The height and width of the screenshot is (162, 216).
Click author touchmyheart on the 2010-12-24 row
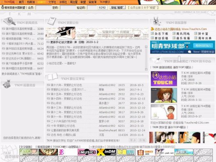coord(108,130)
